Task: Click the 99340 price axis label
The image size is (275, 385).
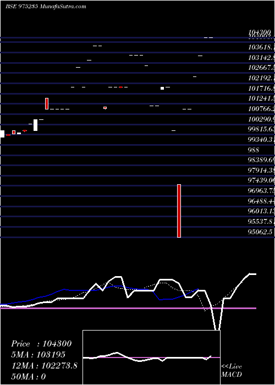Action: (x=261, y=140)
